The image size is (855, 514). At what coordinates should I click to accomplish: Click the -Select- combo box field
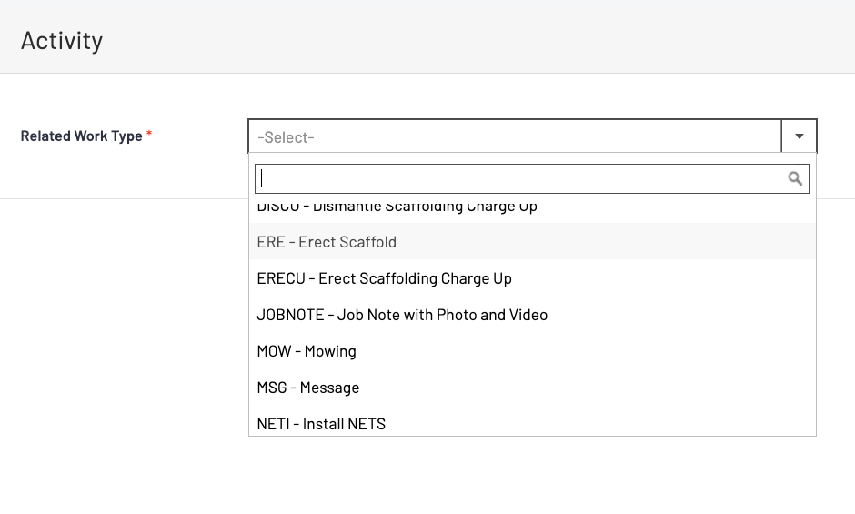514,137
